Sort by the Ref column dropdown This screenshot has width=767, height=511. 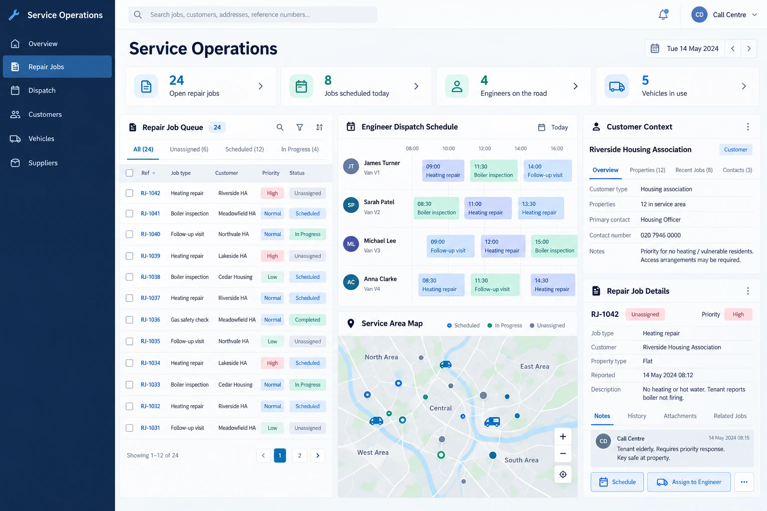(x=148, y=173)
